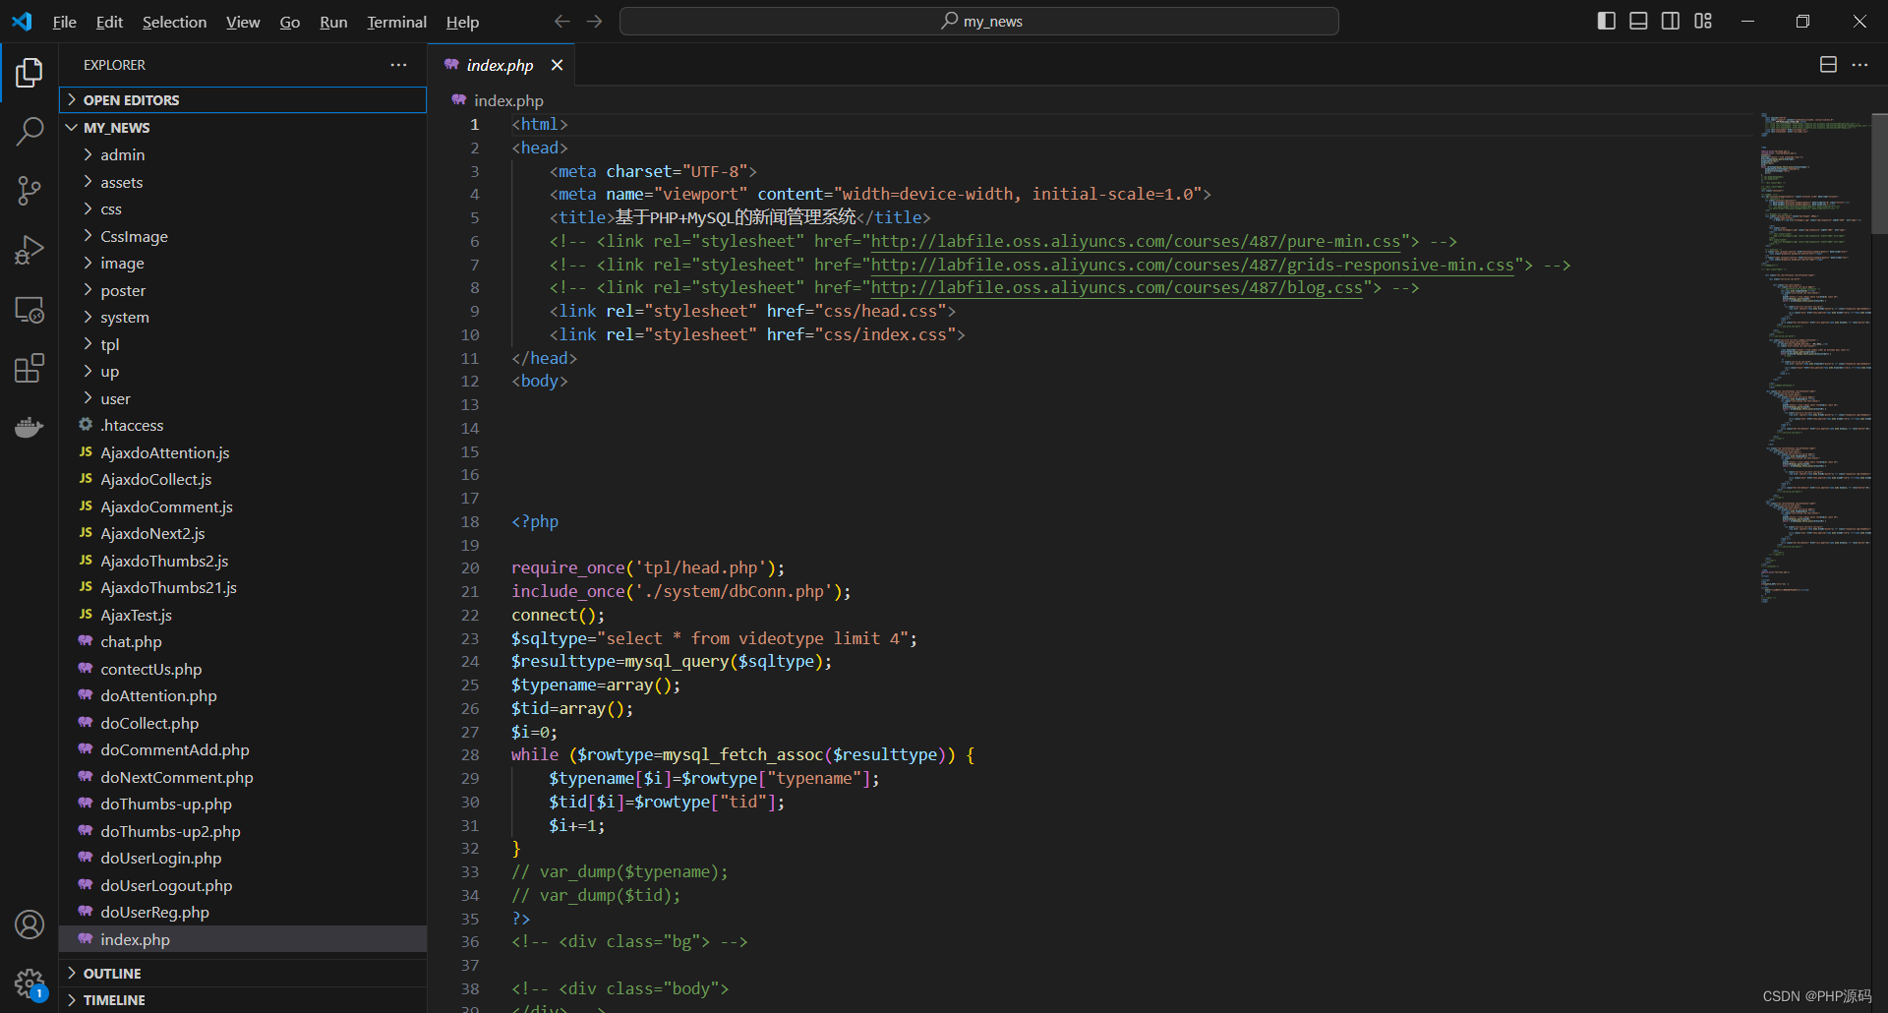Image resolution: width=1888 pixels, height=1013 pixels.
Task: Toggle the primary side bar layout button
Action: (x=1607, y=21)
